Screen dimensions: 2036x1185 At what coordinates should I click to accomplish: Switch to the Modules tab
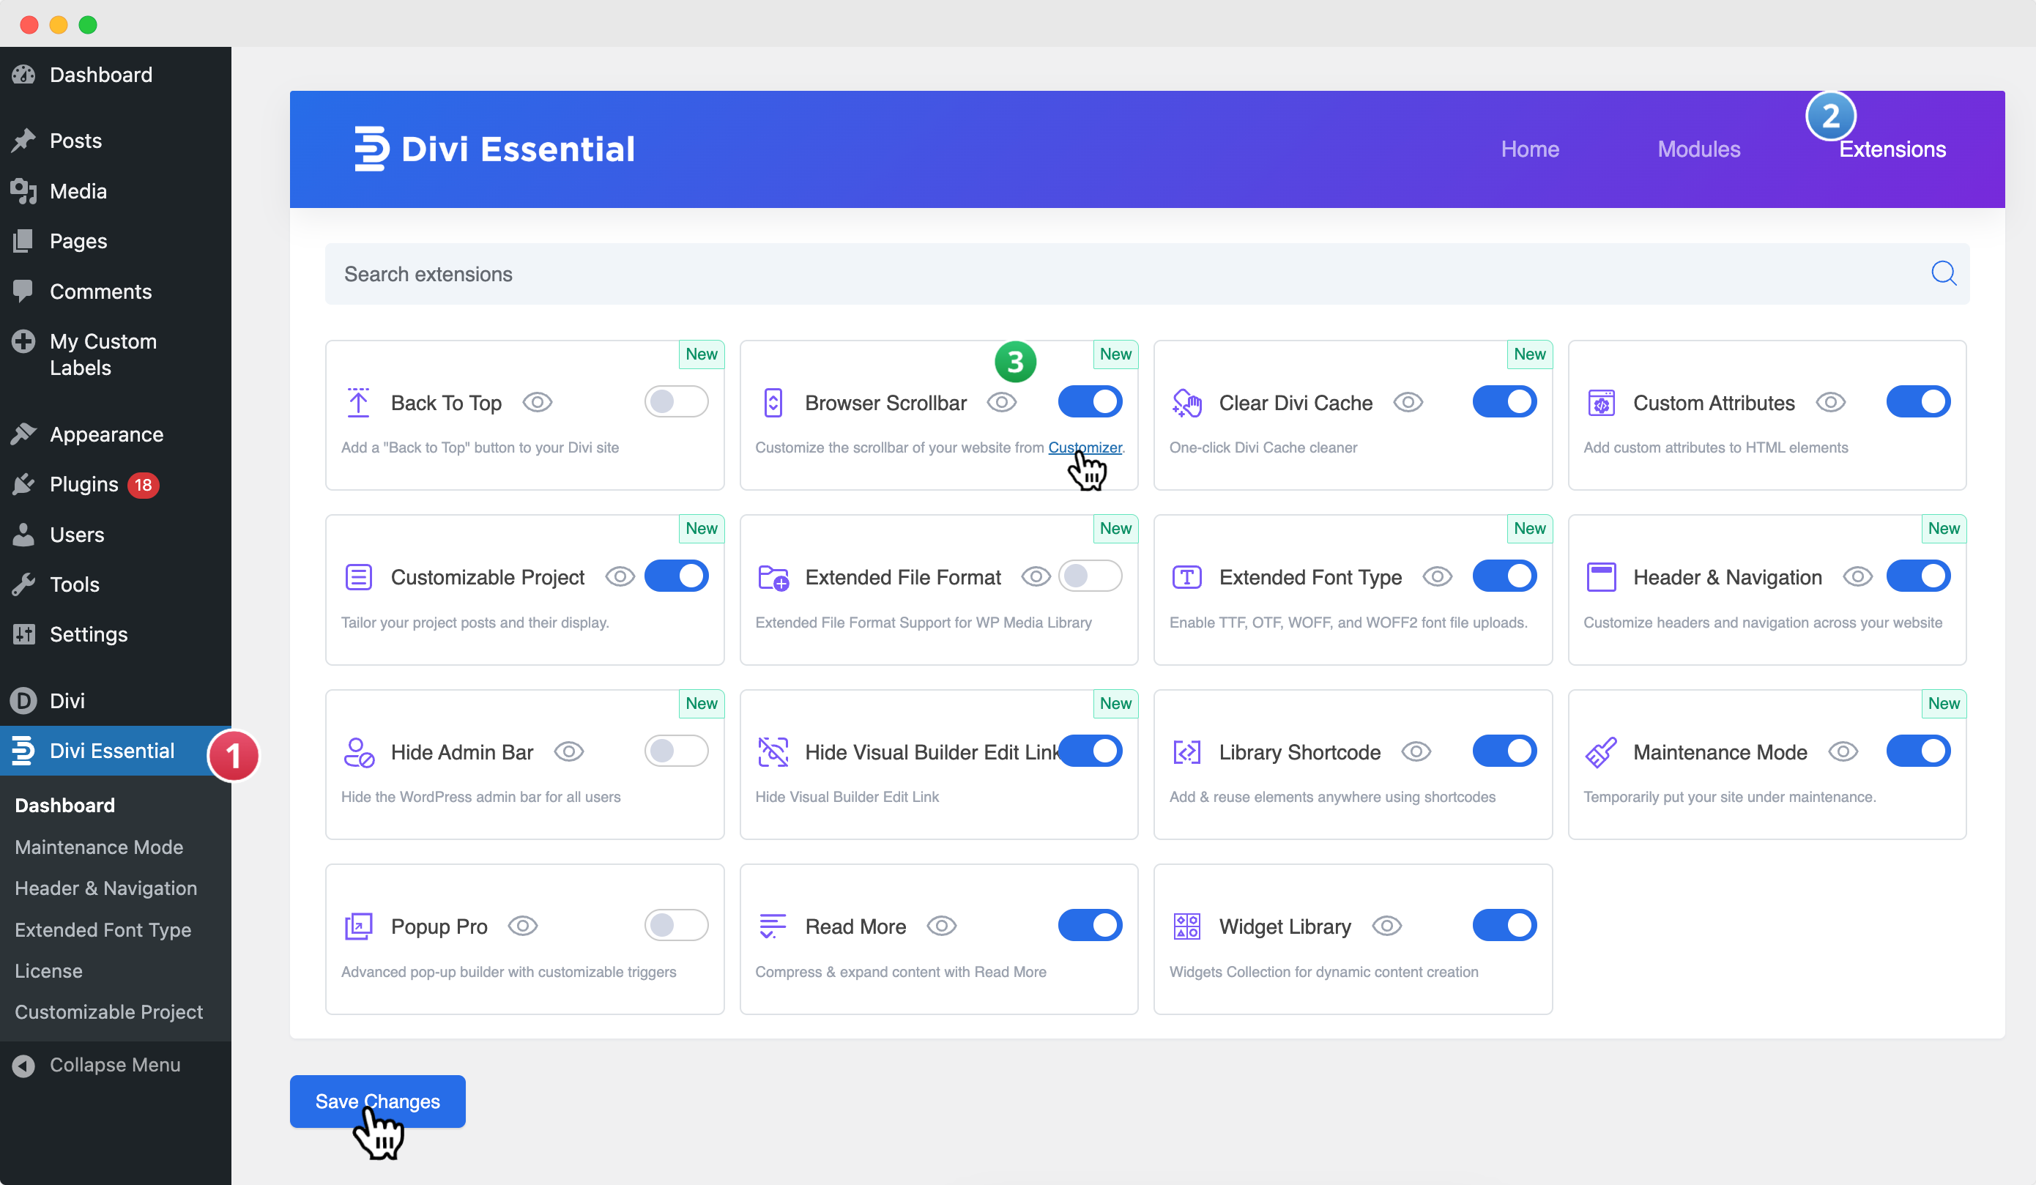(1698, 149)
